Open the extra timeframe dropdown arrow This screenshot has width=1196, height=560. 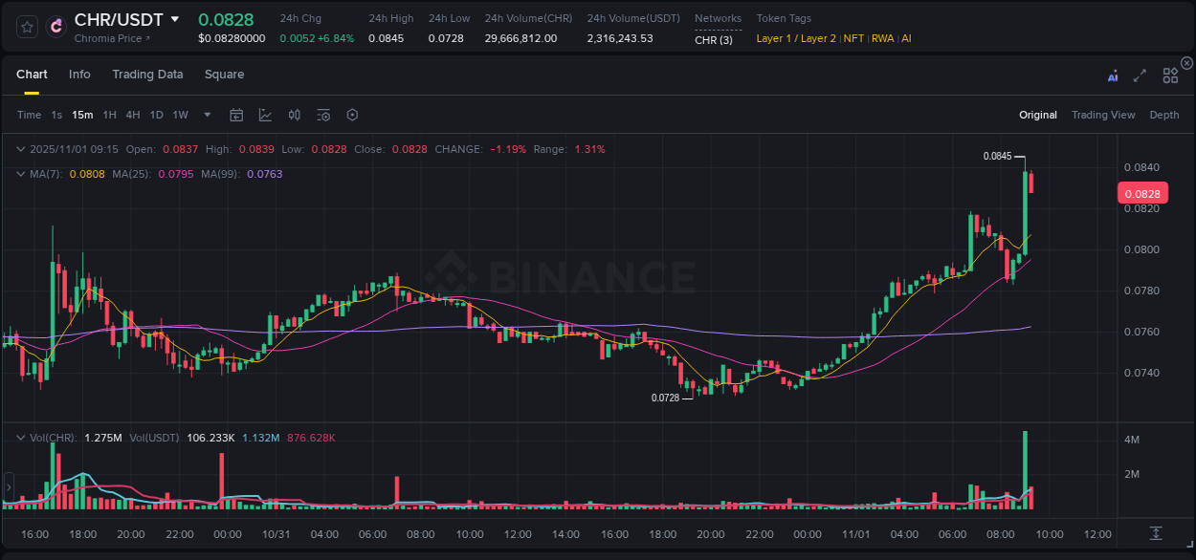tap(206, 115)
